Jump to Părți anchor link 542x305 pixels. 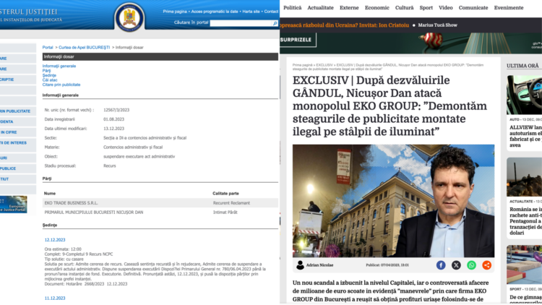click(46, 71)
